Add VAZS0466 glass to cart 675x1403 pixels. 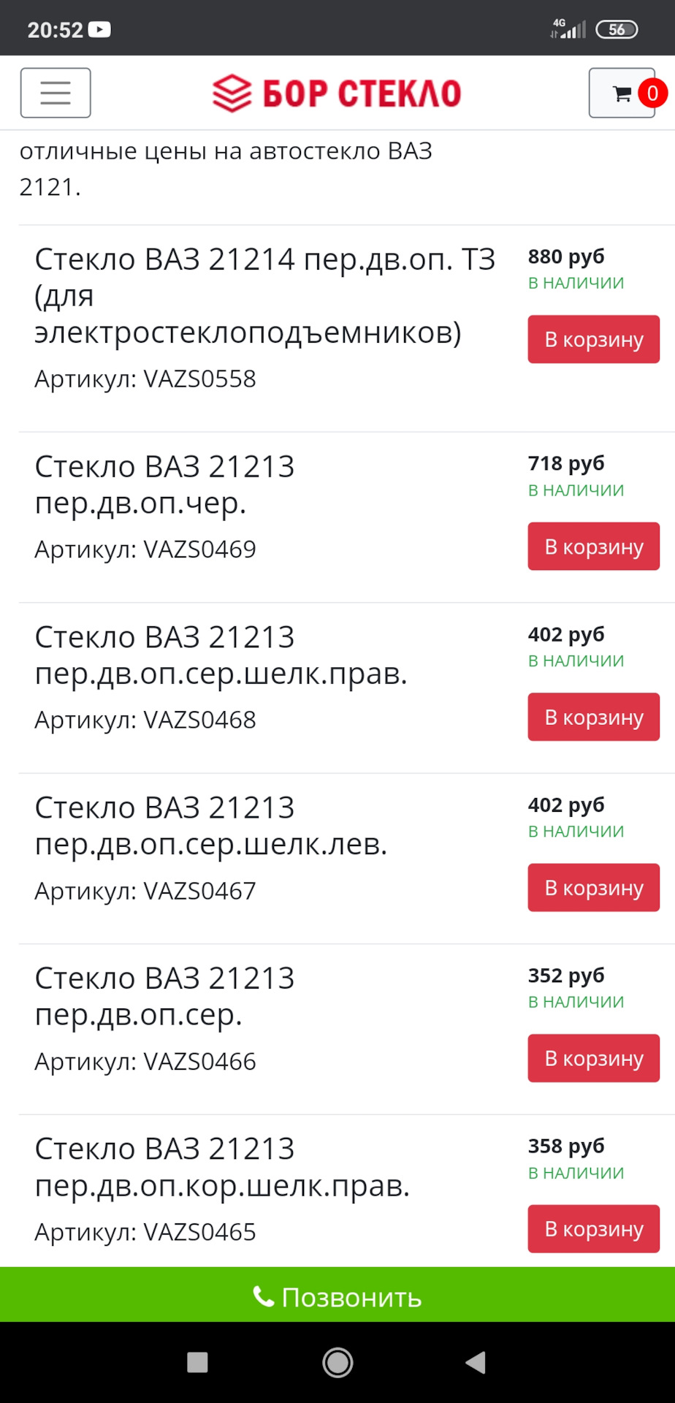click(593, 1058)
